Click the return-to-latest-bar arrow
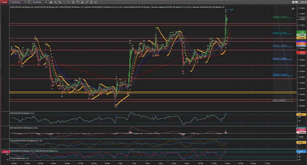This screenshot has width=307, height=165. (293, 9)
